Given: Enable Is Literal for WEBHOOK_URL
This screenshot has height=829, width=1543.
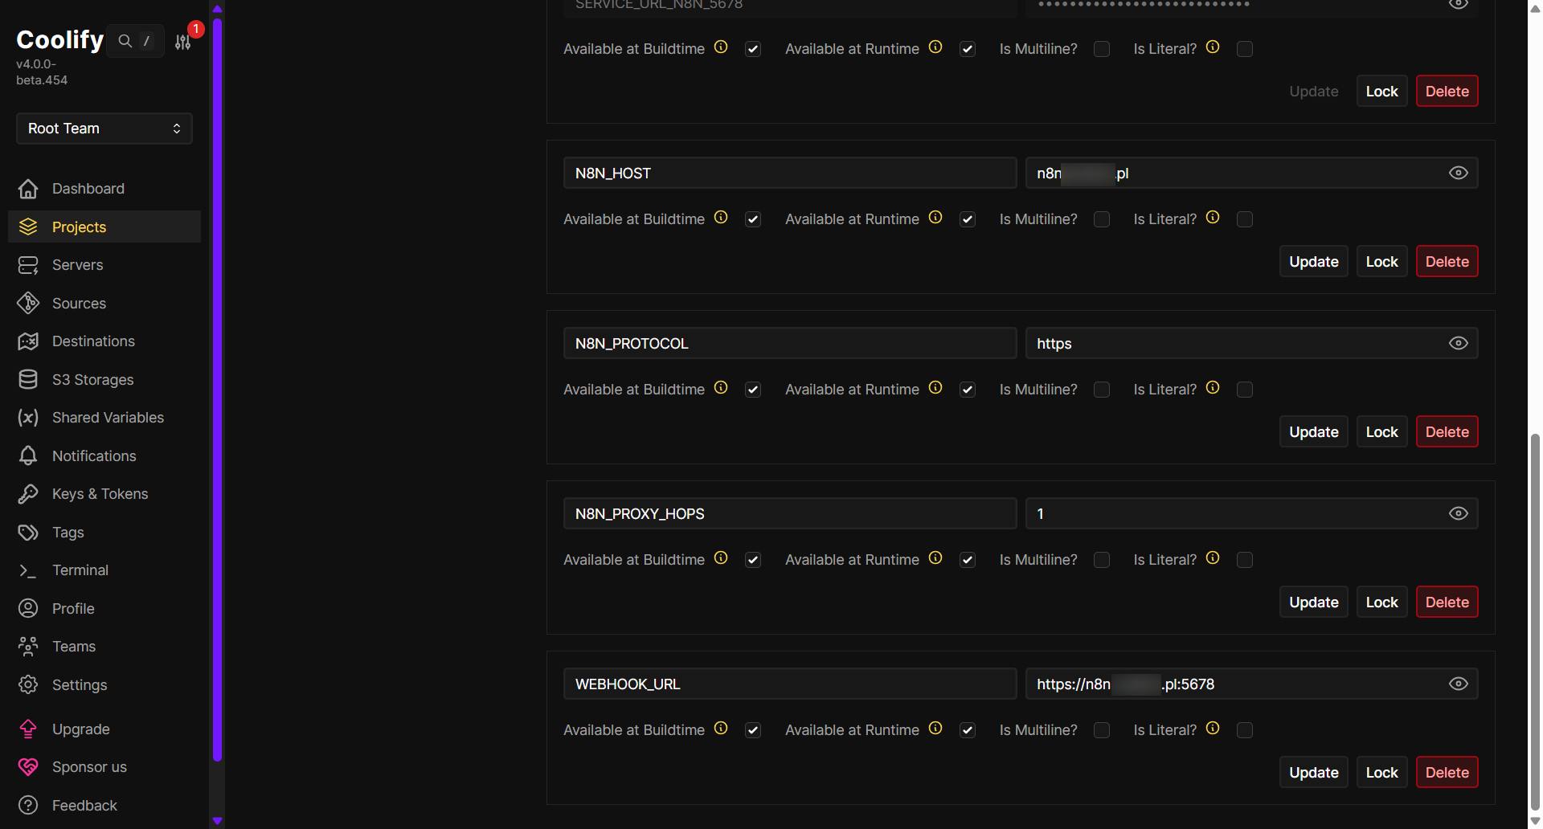Looking at the screenshot, I should coord(1245,730).
